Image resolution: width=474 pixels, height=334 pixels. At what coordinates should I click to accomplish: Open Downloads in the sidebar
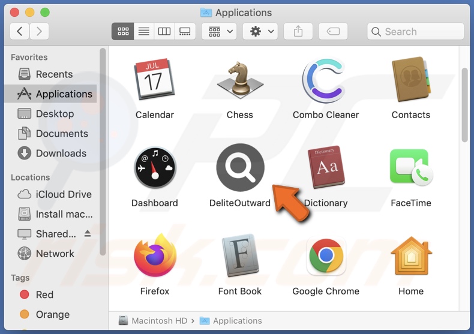(50, 154)
